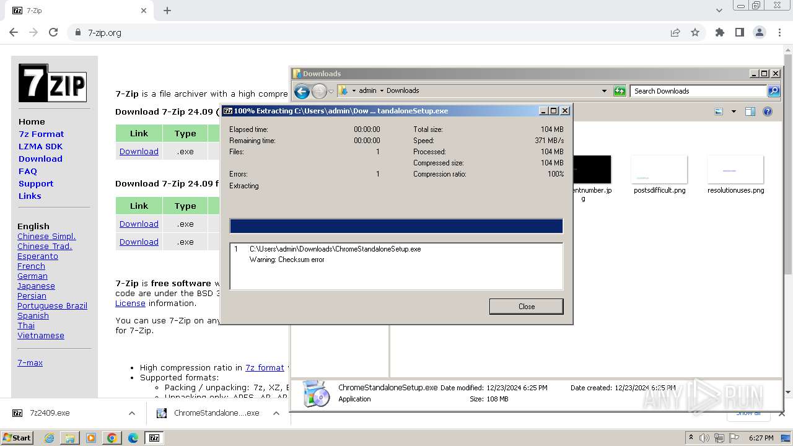Screen dimensions: 793x446
Task: Click the forward arrow in Downloads window
Action: (x=319, y=92)
